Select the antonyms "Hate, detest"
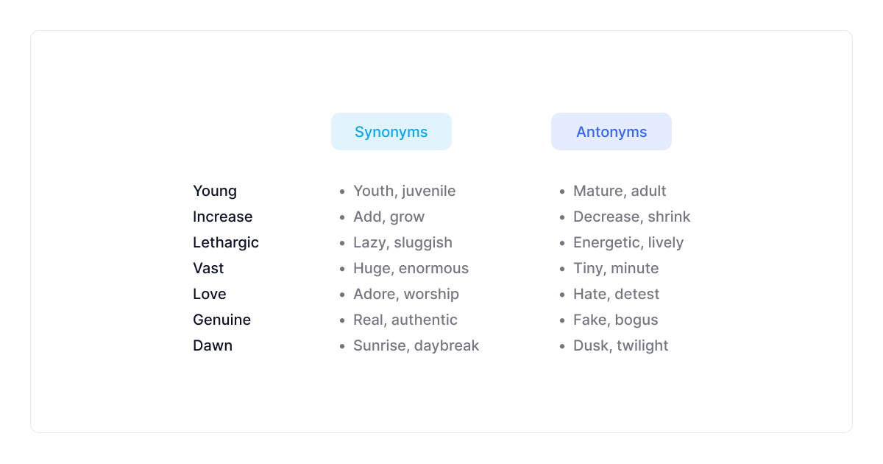Image resolution: width=883 pixels, height=464 pixels. [x=616, y=294]
